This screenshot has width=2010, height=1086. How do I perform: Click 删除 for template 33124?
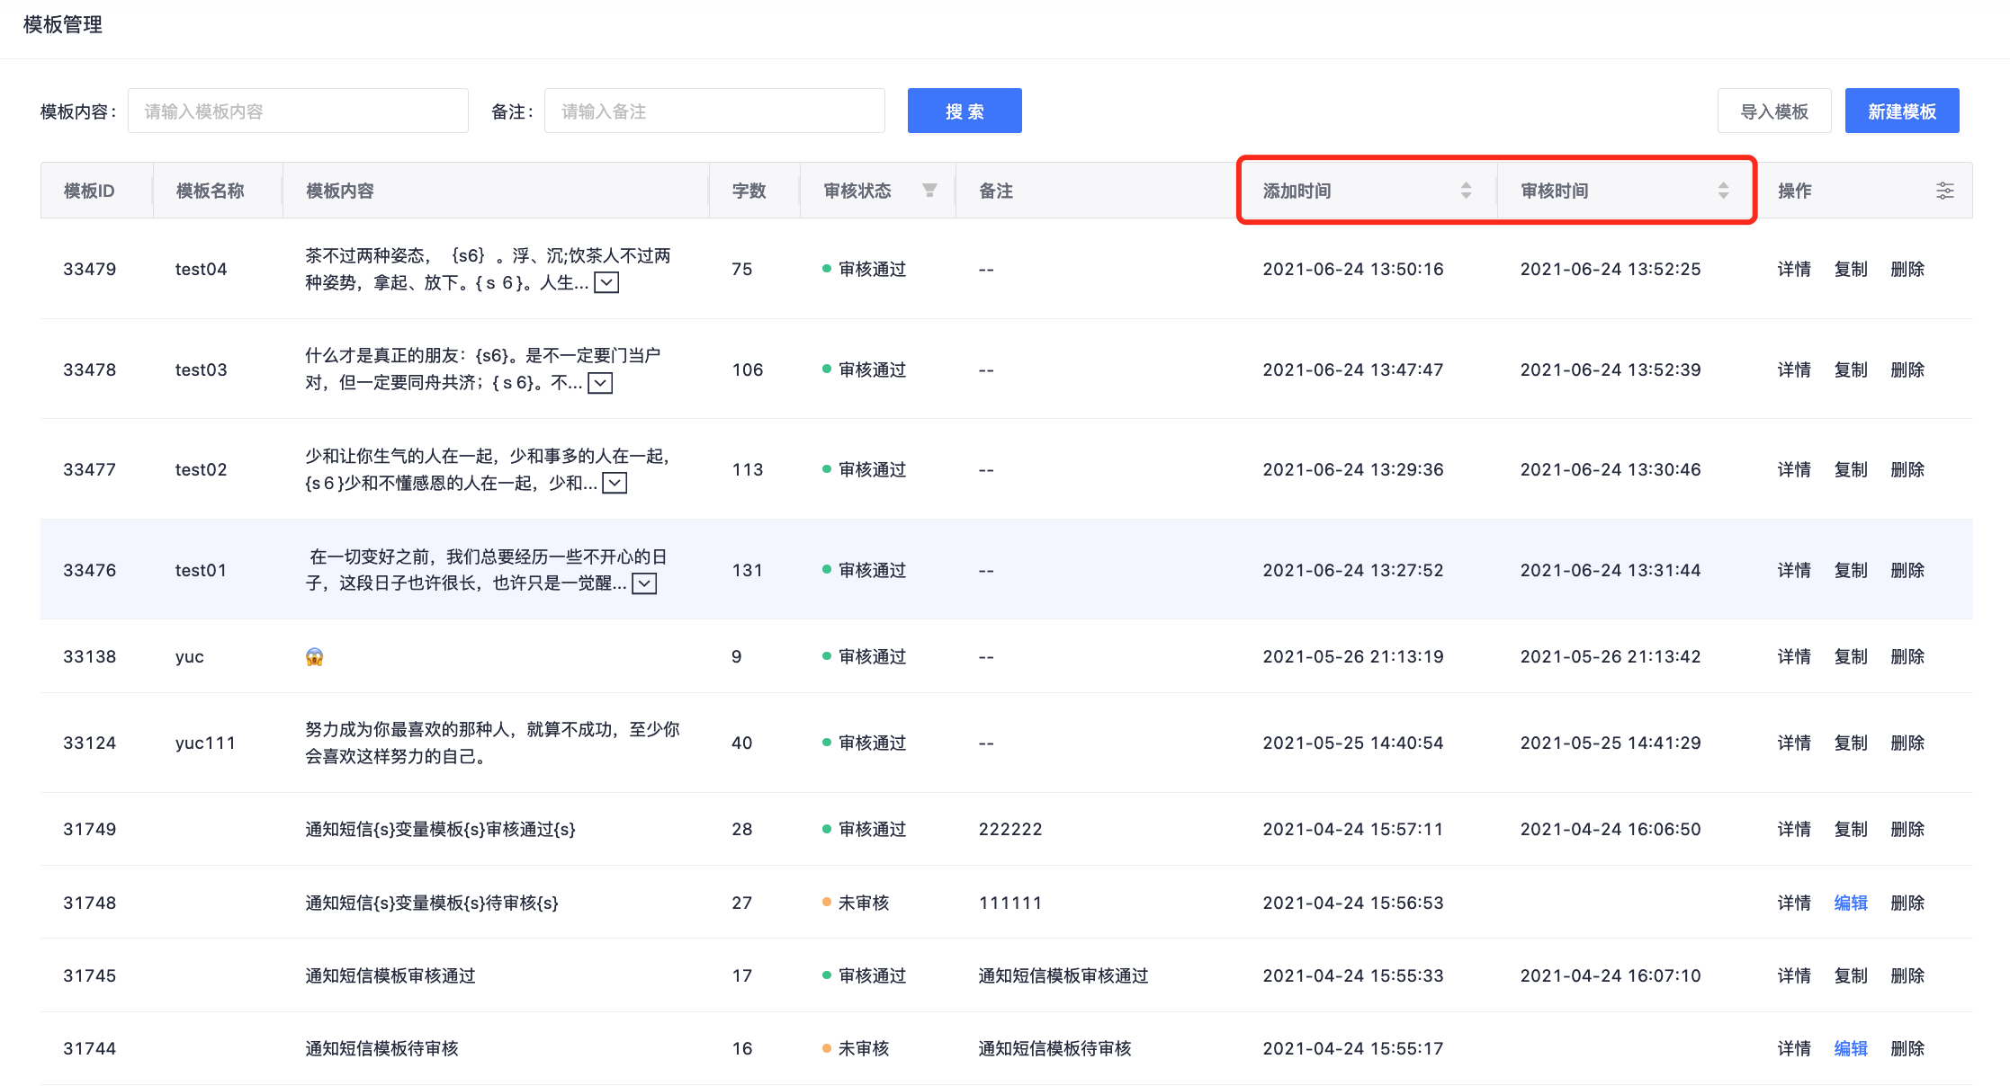(x=1907, y=743)
